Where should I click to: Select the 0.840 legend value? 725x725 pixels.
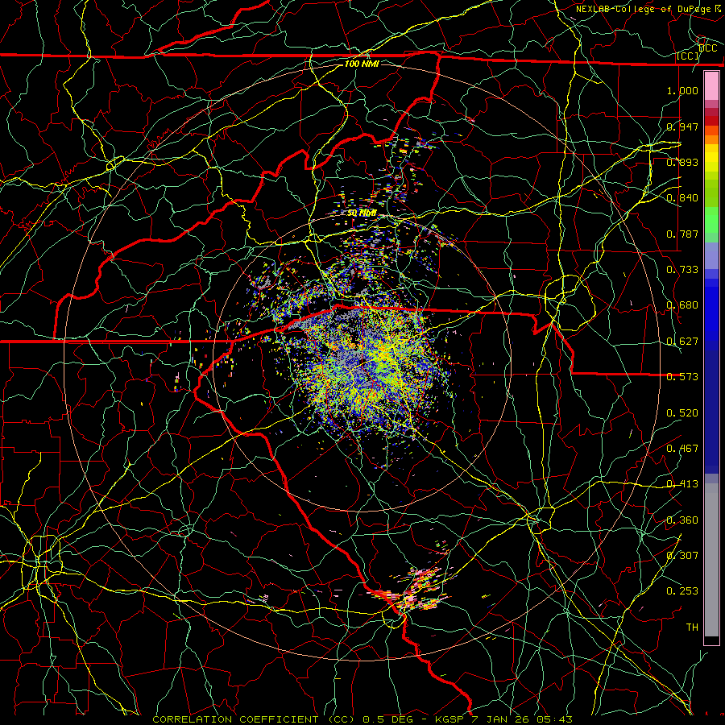click(682, 198)
